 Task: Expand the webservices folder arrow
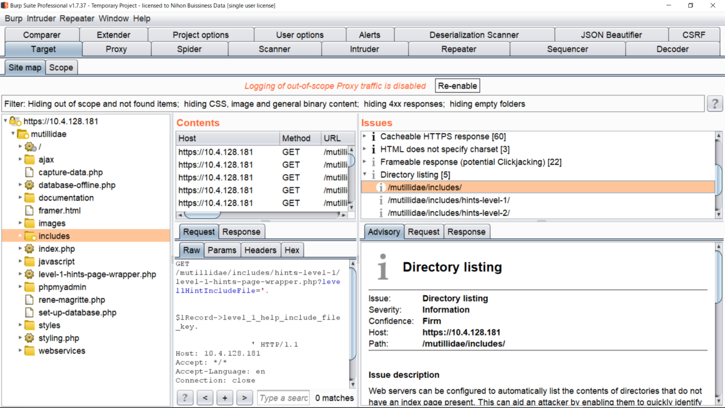click(x=20, y=351)
